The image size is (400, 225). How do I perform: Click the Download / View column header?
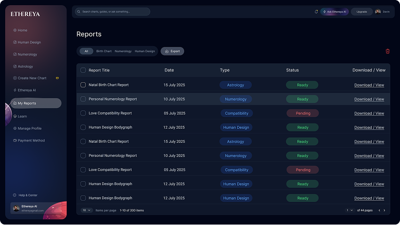(369, 70)
